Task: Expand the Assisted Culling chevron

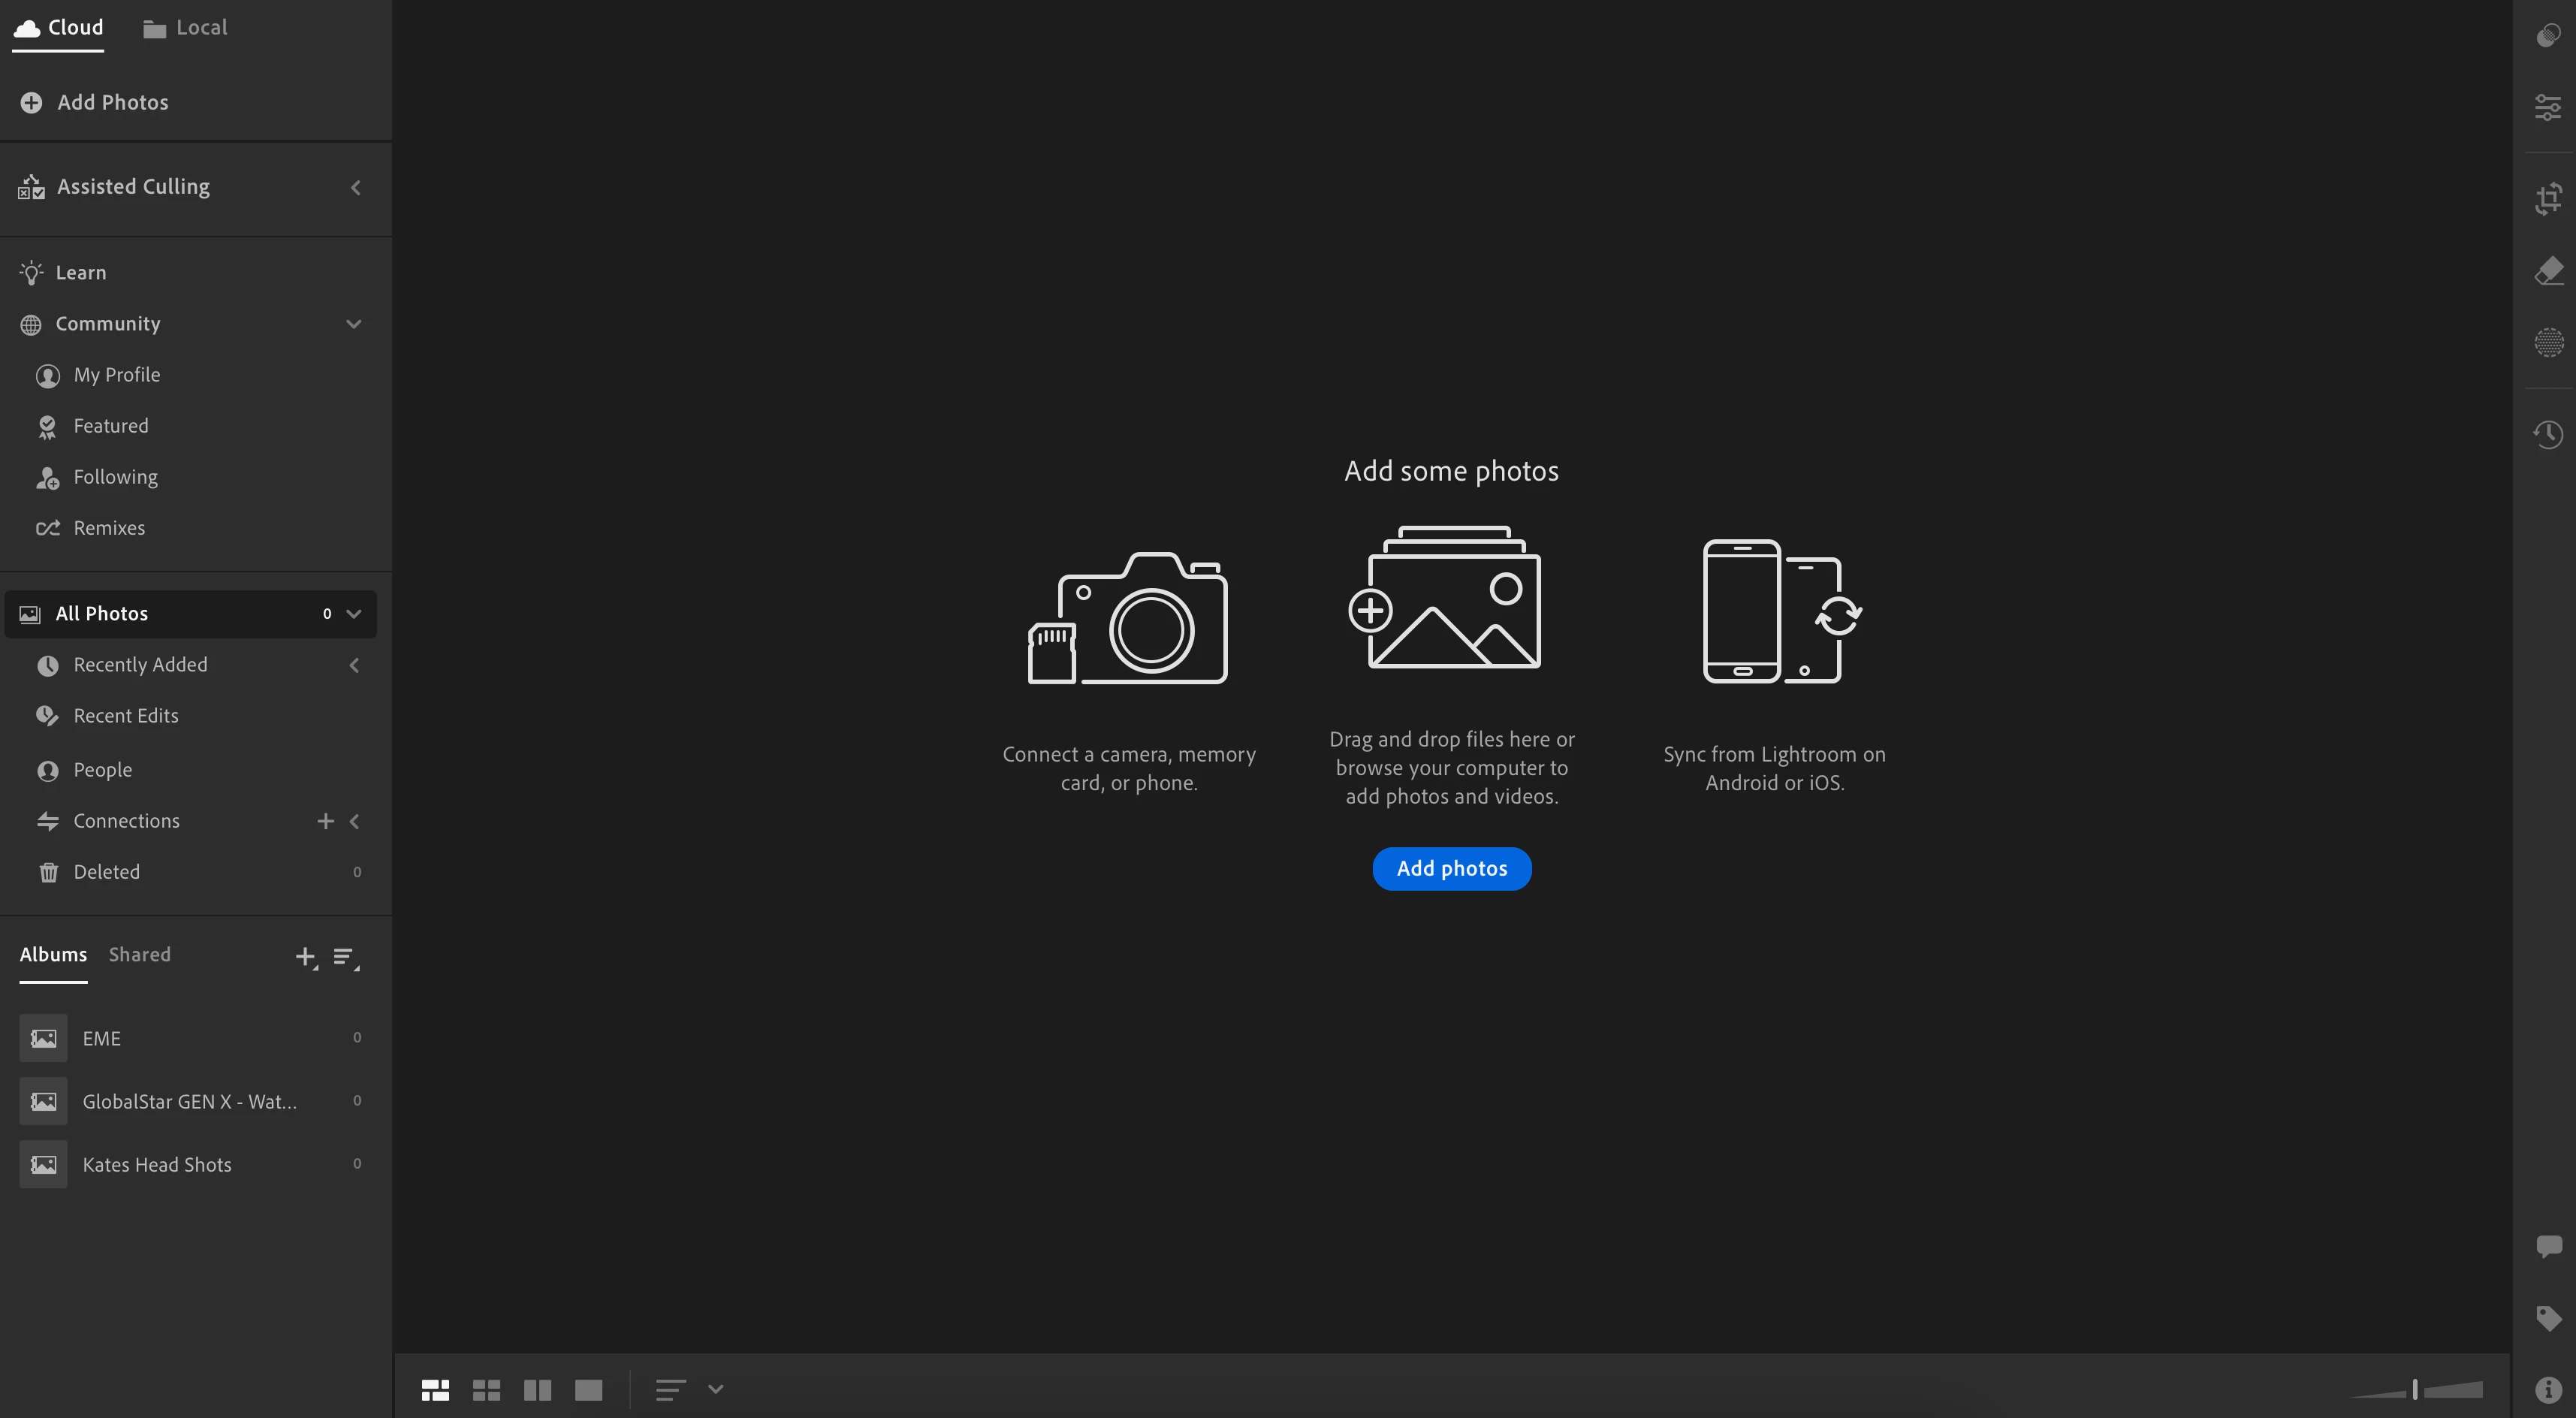Action: pos(355,187)
